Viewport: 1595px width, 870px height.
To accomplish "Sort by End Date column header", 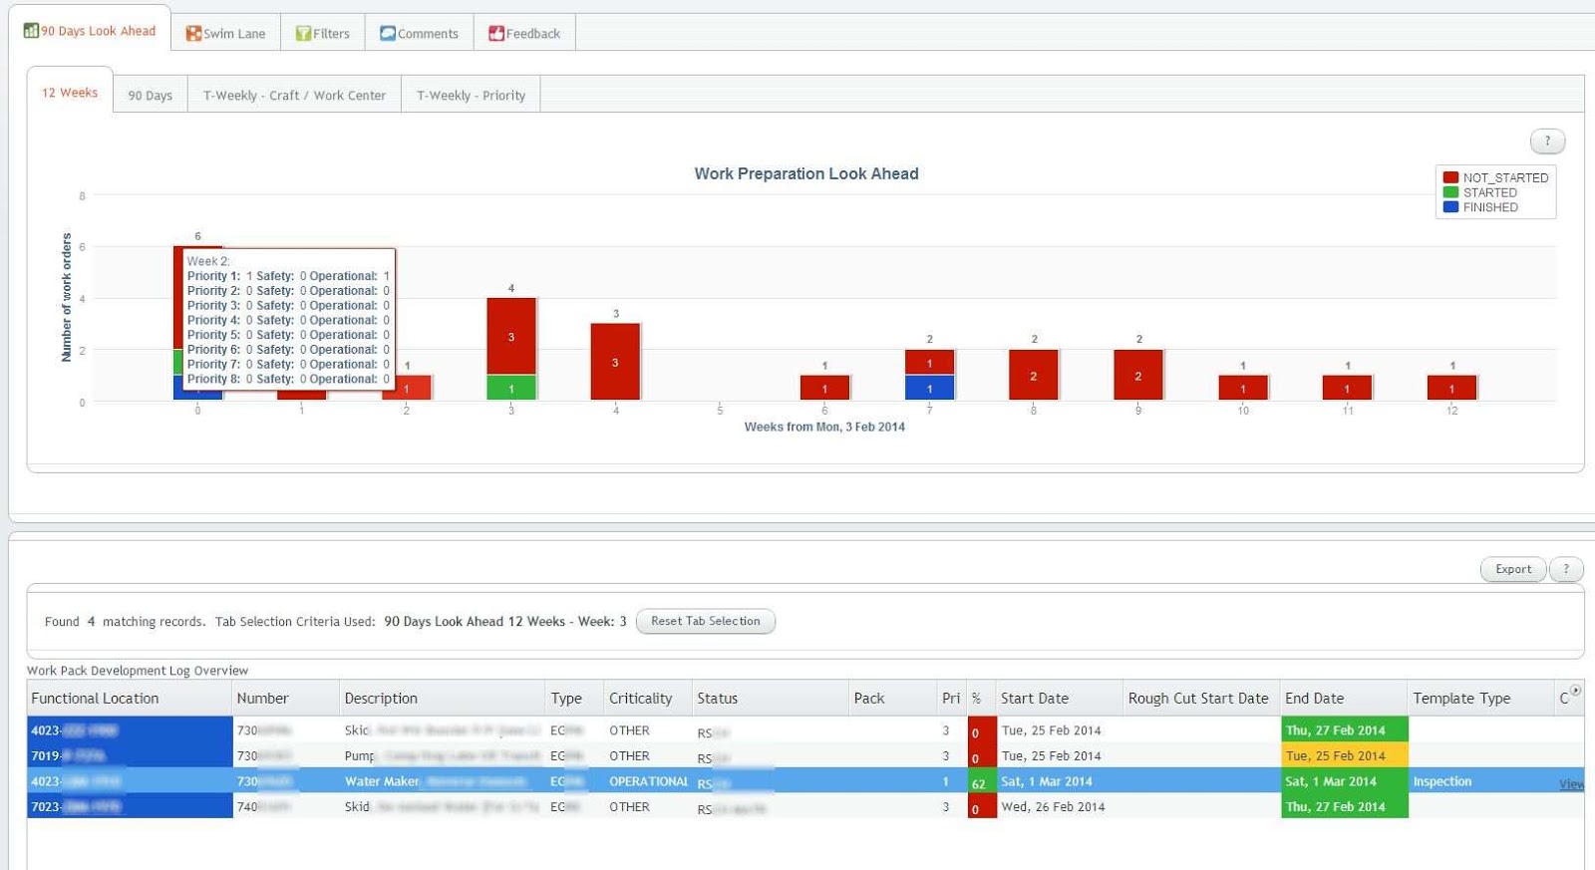I will coord(1344,698).
